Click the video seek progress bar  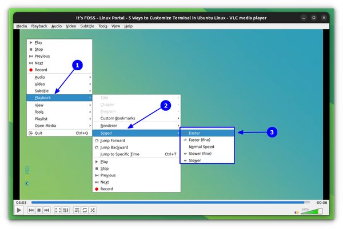click(x=170, y=202)
